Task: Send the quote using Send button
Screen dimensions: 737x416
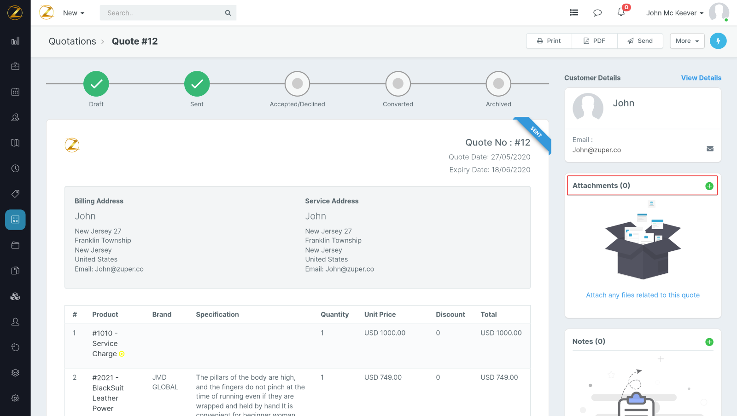Action: tap(640, 41)
